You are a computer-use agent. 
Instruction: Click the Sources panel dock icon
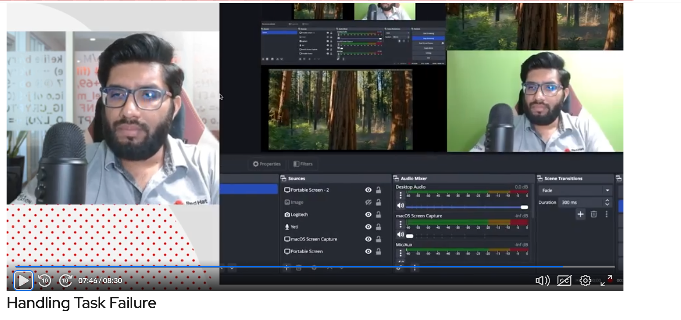pos(283,178)
